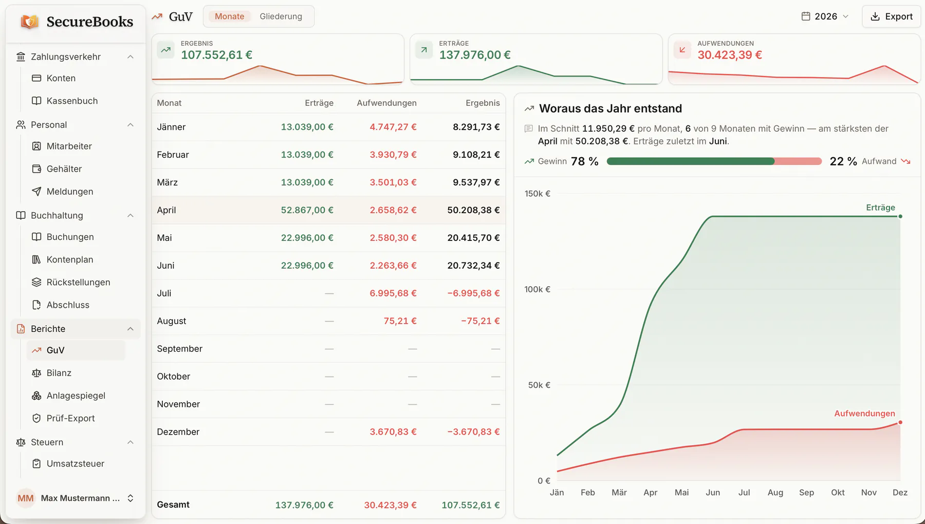Open the 2026 year dropdown
The height and width of the screenshot is (524, 925).
point(825,16)
